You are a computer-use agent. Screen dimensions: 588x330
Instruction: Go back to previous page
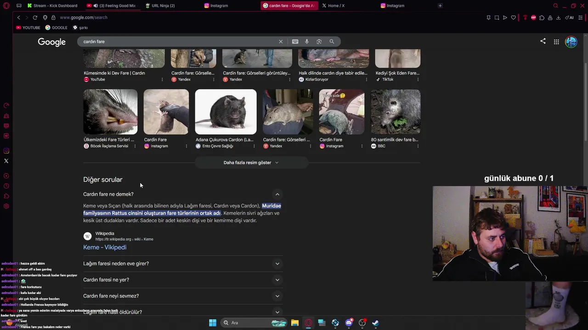[18, 17]
